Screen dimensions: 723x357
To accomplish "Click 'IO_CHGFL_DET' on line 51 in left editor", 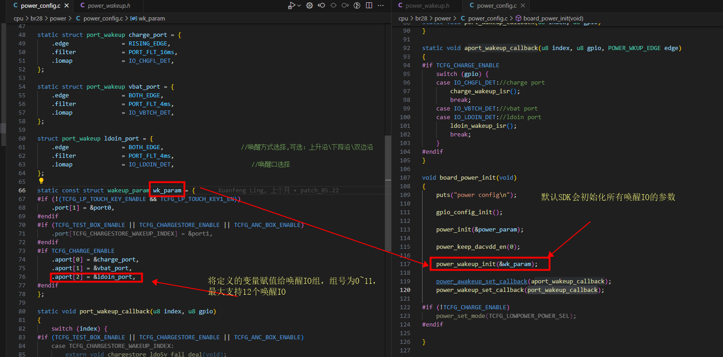I will click(150, 61).
